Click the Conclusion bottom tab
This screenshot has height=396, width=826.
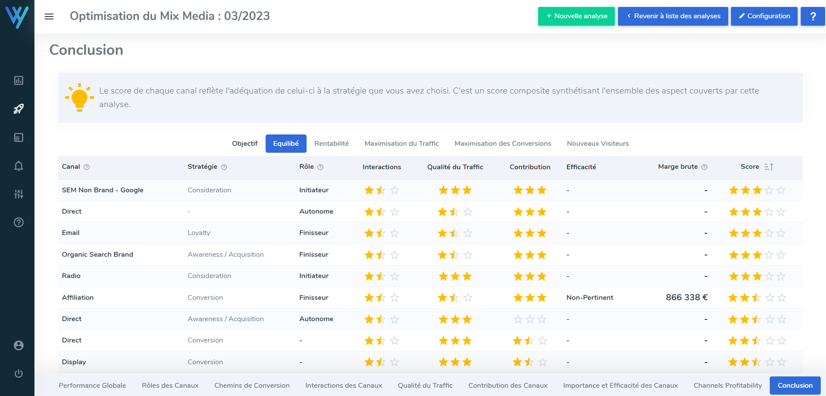point(795,386)
